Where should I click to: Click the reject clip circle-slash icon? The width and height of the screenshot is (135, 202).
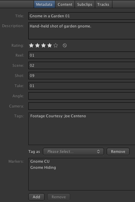tap(65, 45)
